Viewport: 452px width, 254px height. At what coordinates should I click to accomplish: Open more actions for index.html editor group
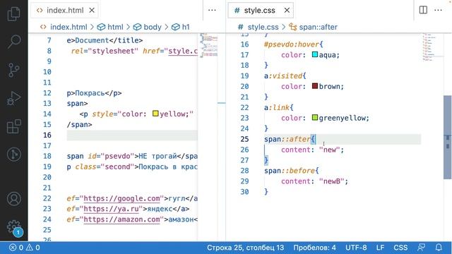(212, 10)
